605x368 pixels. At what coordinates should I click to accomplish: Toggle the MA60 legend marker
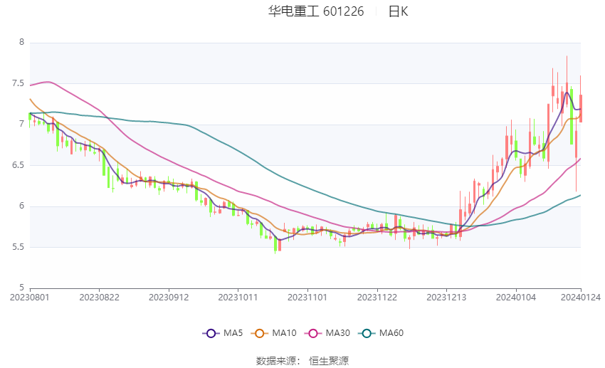coord(367,333)
